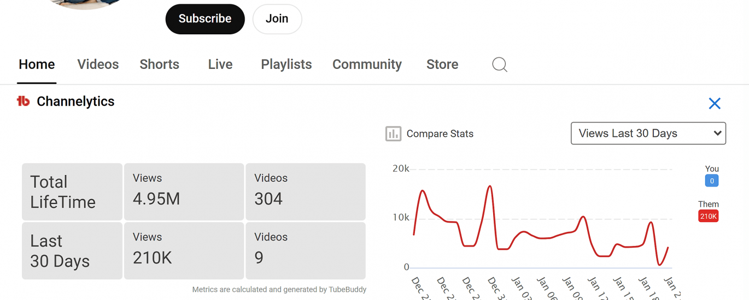Open the Community tab
Screen dimensions: 749x300
point(367,64)
